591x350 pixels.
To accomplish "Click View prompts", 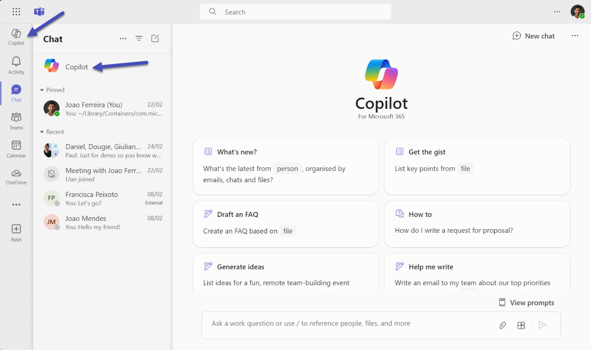I will 526,302.
